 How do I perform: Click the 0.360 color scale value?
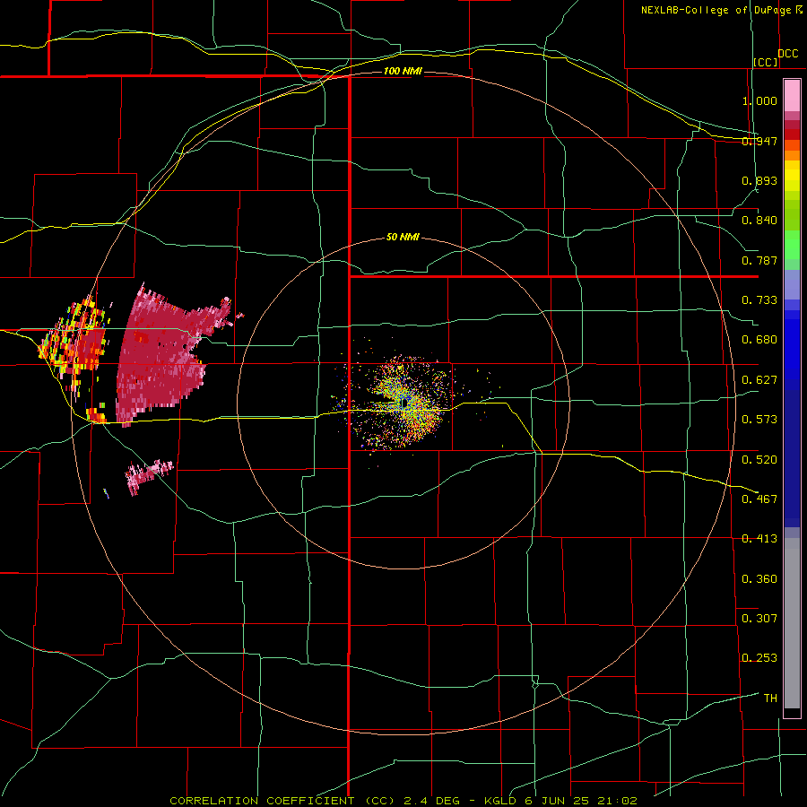coord(759,579)
